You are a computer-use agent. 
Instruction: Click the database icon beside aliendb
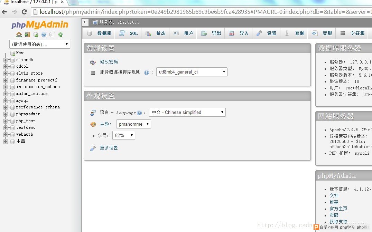[x=12, y=60]
